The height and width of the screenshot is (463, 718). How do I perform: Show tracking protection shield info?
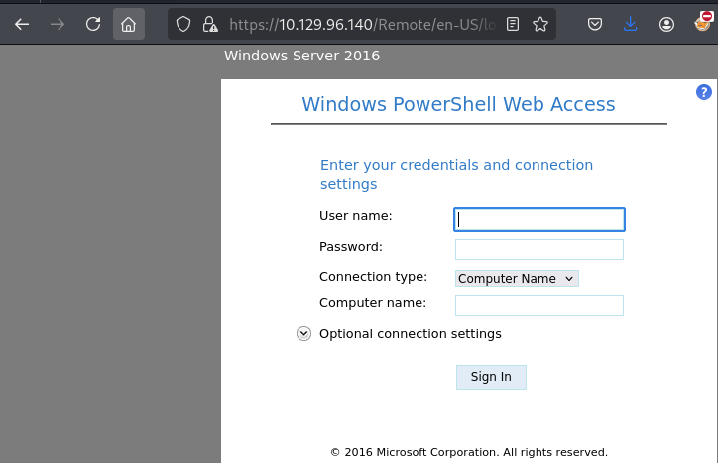183,24
